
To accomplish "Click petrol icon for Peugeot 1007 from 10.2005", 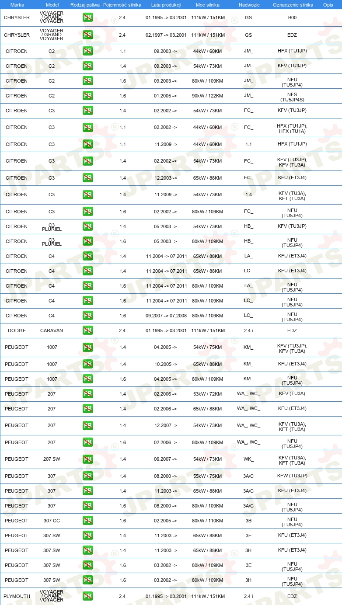I will click(87, 364).
